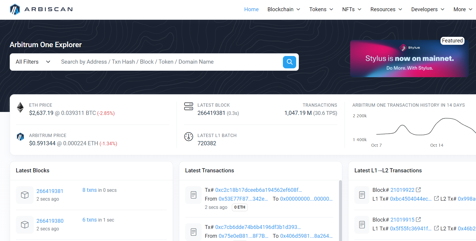476x241 pixels.
Task: Expand the Resources menu
Action: (386, 9)
